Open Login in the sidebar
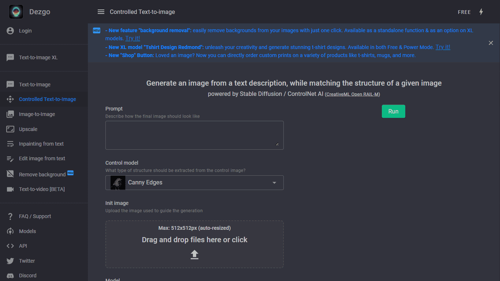Image resolution: width=500 pixels, height=281 pixels. tap(25, 31)
